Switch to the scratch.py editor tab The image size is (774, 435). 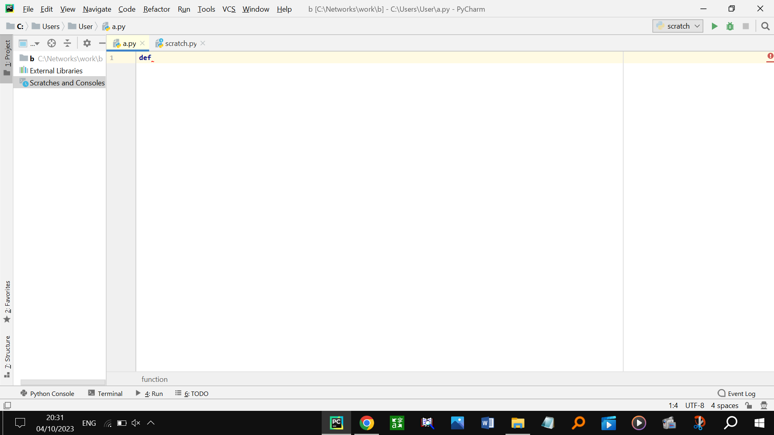tap(181, 43)
